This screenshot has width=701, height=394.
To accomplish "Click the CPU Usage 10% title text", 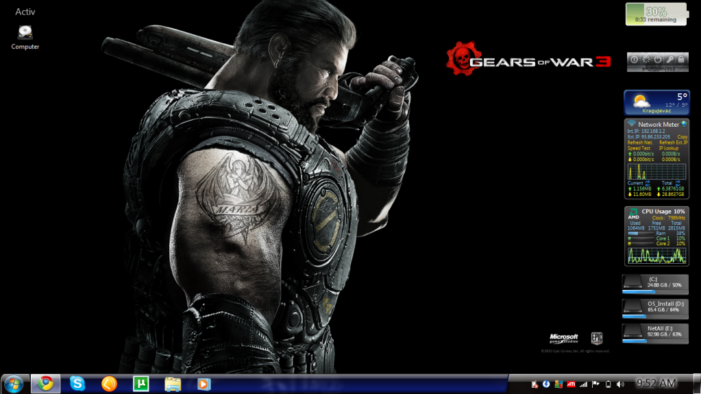I will coord(663,211).
